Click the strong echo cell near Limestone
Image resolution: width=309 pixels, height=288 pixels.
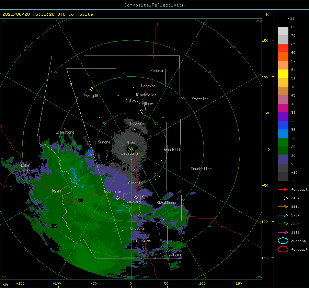[x=74, y=143]
